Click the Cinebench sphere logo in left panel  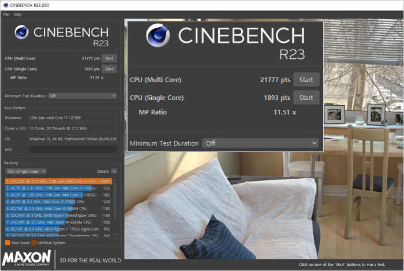[21, 33]
